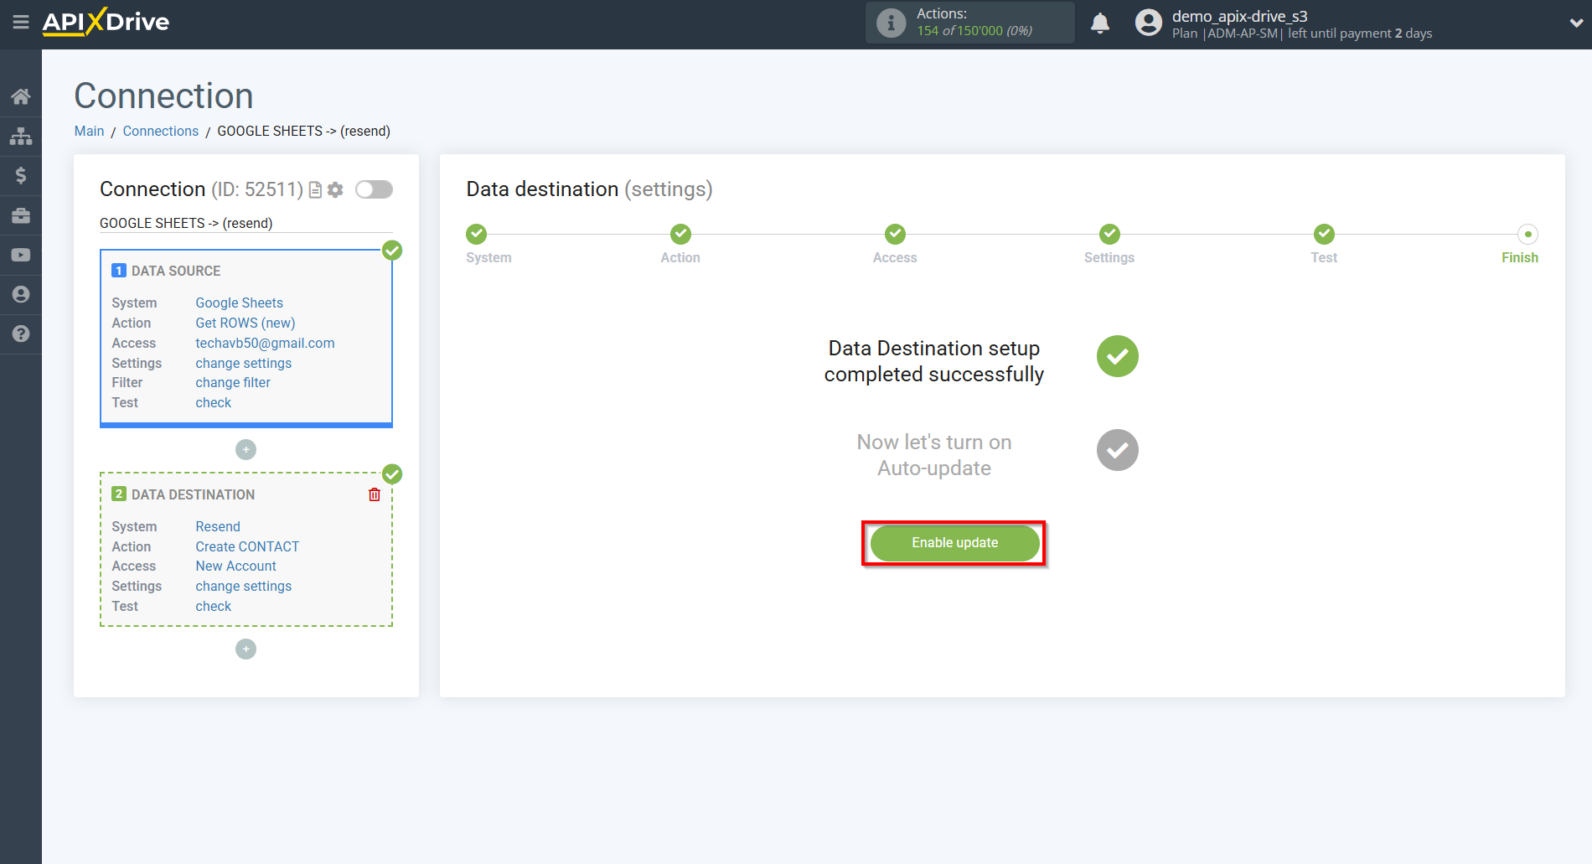This screenshot has width=1592, height=864.
Task: Open the video tutorials icon in sidebar
Action: click(21, 254)
